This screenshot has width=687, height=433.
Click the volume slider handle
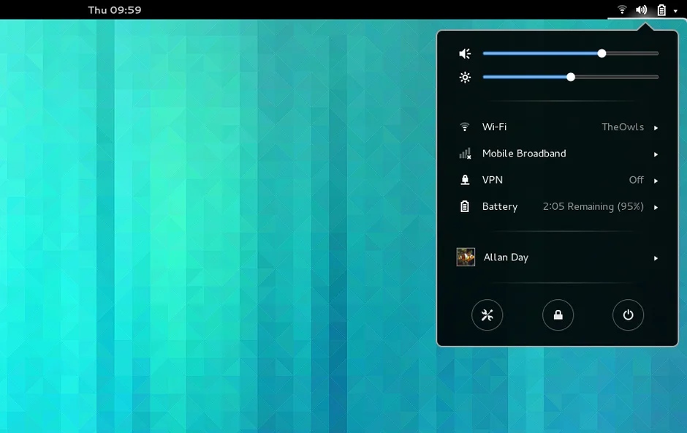[x=601, y=53]
